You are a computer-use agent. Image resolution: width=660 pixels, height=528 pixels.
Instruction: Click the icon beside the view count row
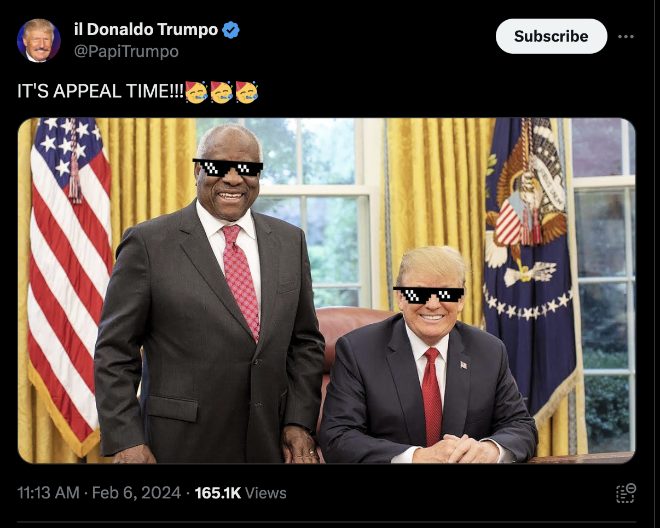click(x=626, y=492)
